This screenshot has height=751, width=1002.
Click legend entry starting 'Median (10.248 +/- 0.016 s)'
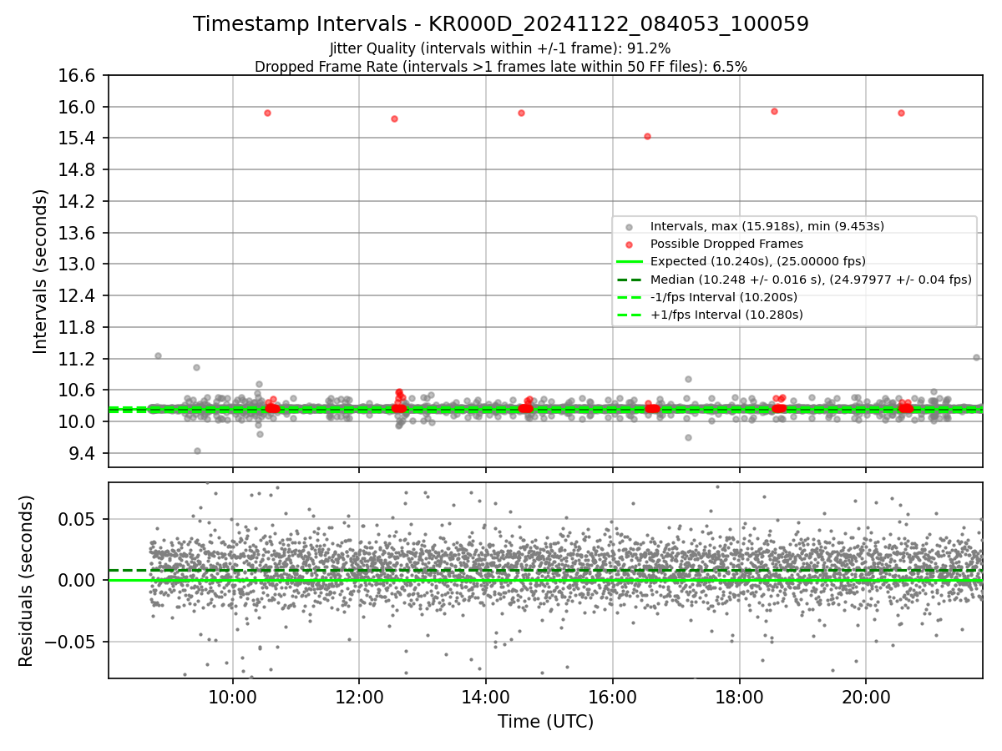tap(811, 280)
